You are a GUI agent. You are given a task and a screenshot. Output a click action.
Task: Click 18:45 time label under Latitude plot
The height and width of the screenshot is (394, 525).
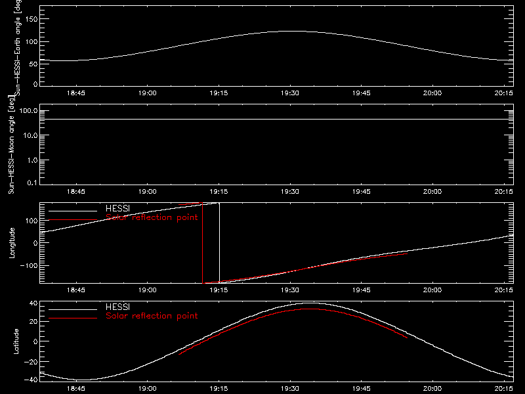[76, 389]
